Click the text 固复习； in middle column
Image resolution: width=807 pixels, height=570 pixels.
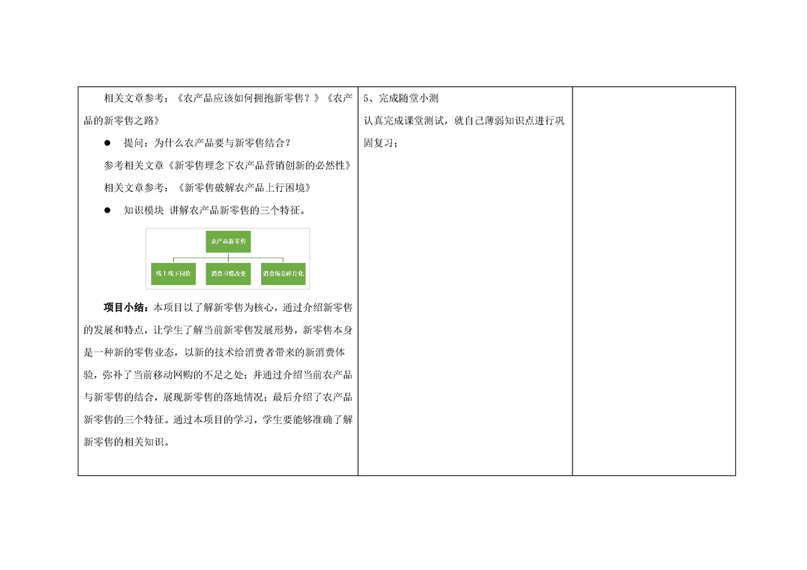[x=381, y=143]
